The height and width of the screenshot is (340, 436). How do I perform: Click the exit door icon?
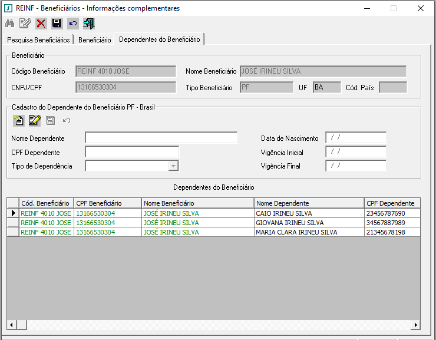(89, 24)
